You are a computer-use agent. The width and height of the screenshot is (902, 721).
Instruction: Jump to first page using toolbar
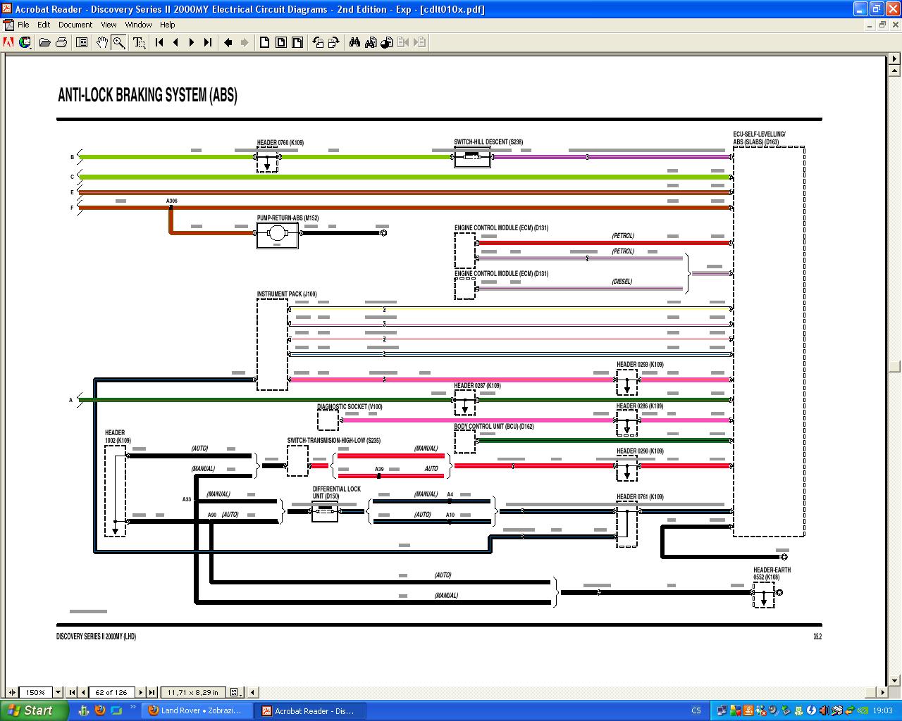(160, 43)
